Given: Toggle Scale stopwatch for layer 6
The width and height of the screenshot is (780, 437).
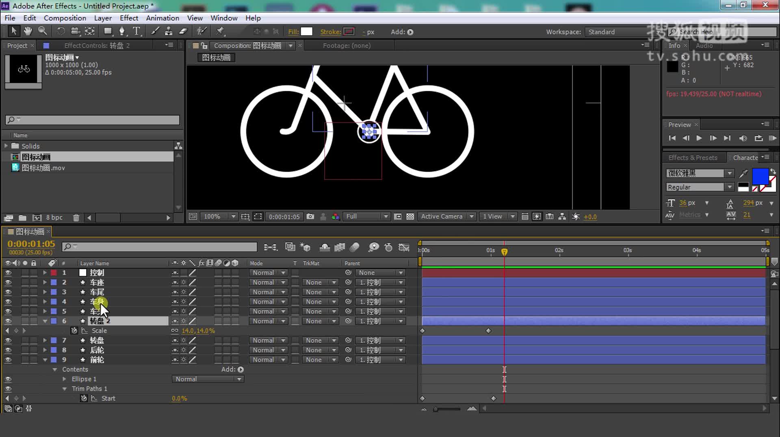Looking at the screenshot, I should (74, 330).
